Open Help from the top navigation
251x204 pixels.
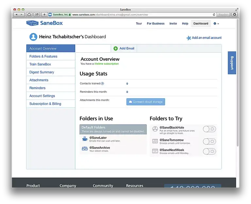click(x=185, y=24)
